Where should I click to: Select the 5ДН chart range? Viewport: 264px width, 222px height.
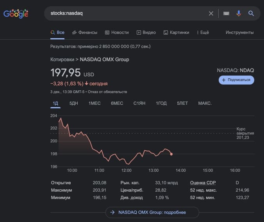(74, 103)
